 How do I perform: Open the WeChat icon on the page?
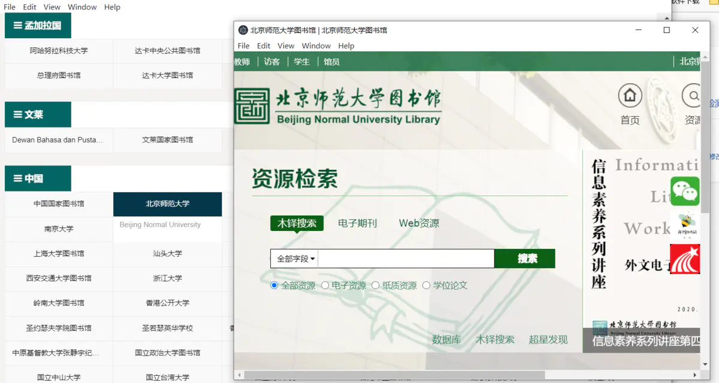(x=685, y=191)
